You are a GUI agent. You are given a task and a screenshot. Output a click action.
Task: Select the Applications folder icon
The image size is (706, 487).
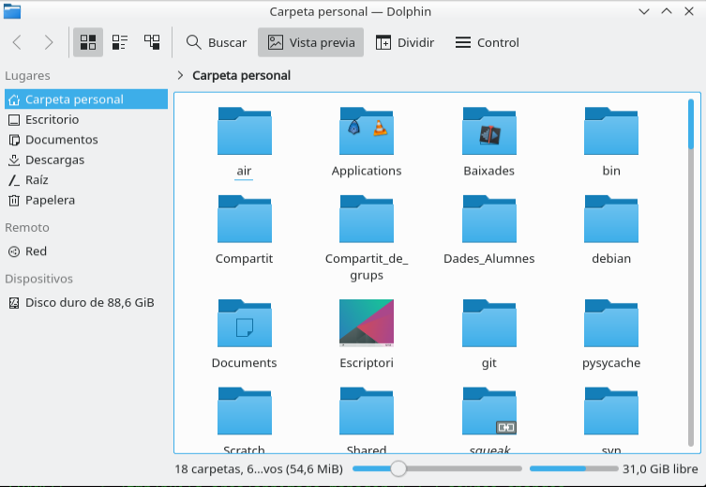pos(367,130)
